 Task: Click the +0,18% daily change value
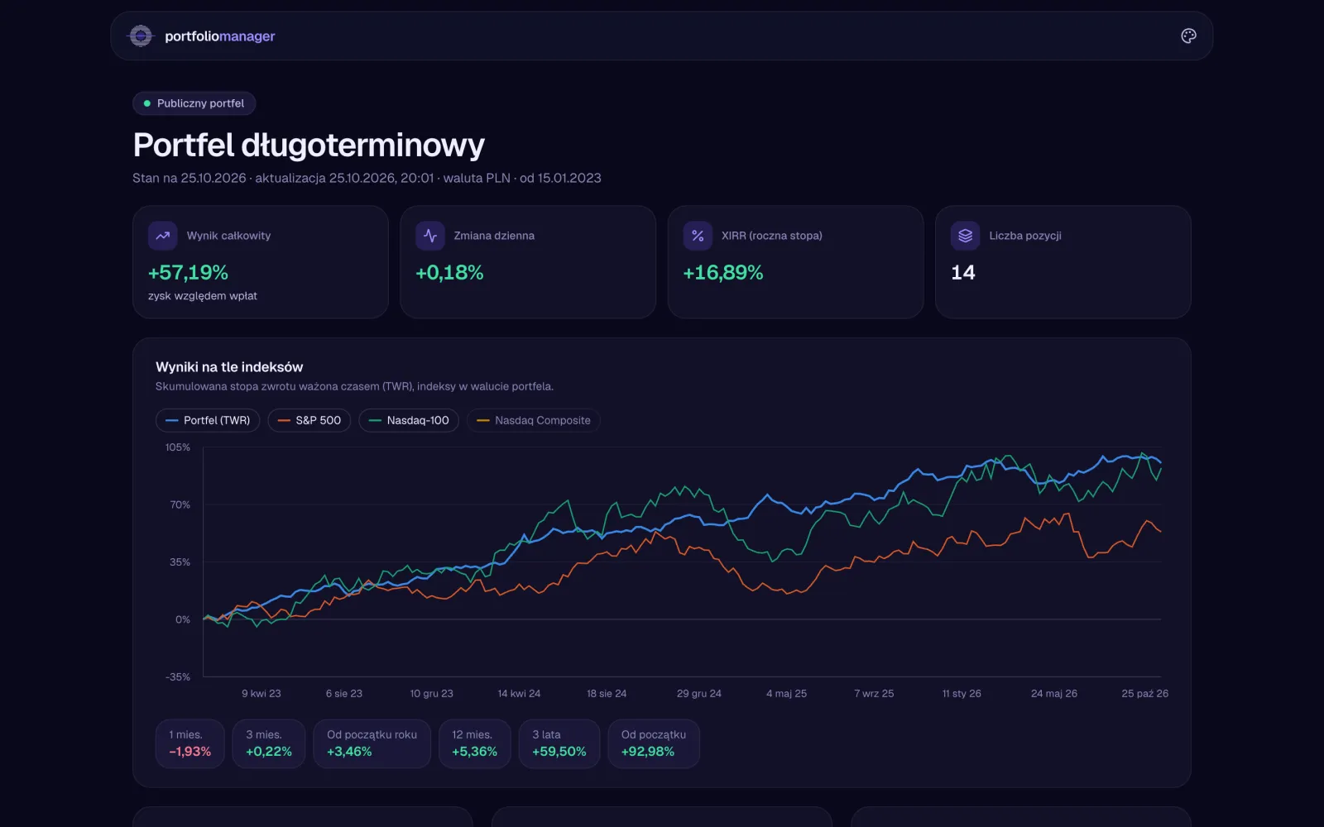449,273
